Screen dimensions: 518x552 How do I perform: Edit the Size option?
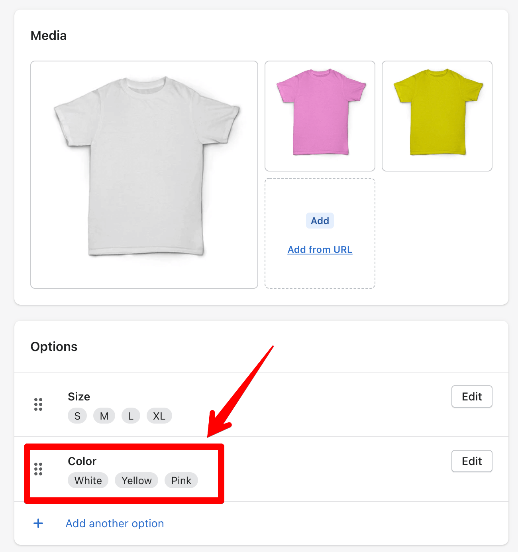coord(472,396)
